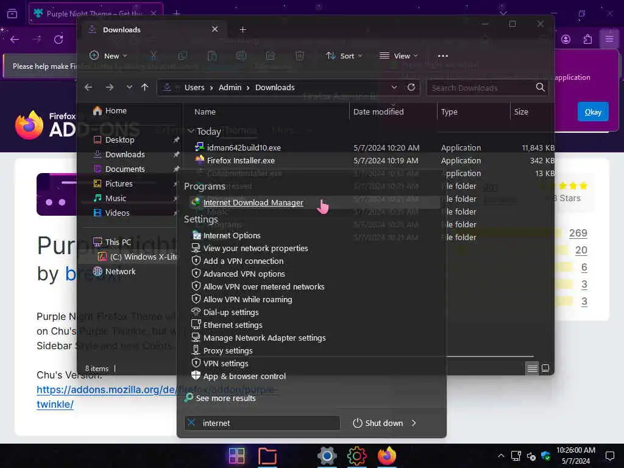Open App & browser control result

point(244,376)
